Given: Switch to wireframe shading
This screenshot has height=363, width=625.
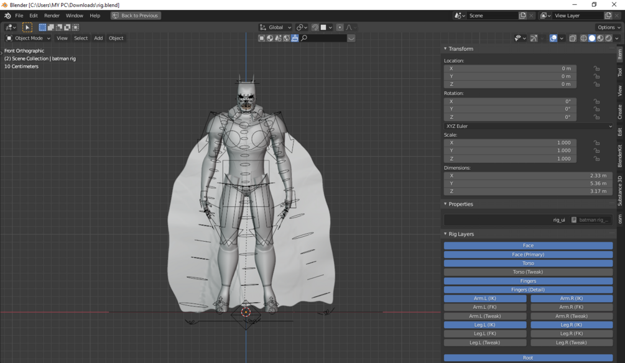Looking at the screenshot, I should [x=583, y=39].
